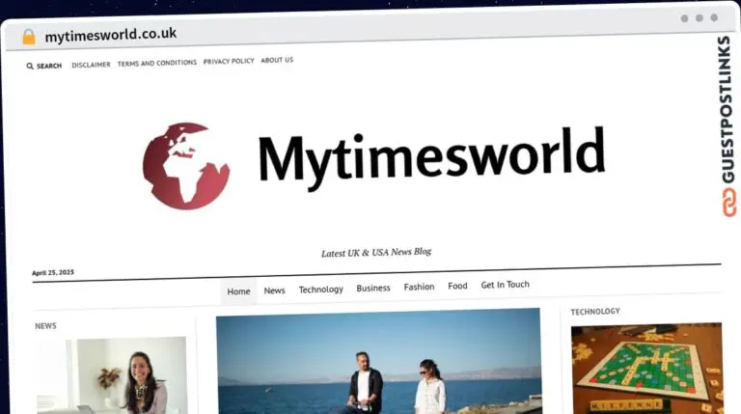Open the Disclaimer page link
This screenshot has height=414, width=741.
point(91,65)
